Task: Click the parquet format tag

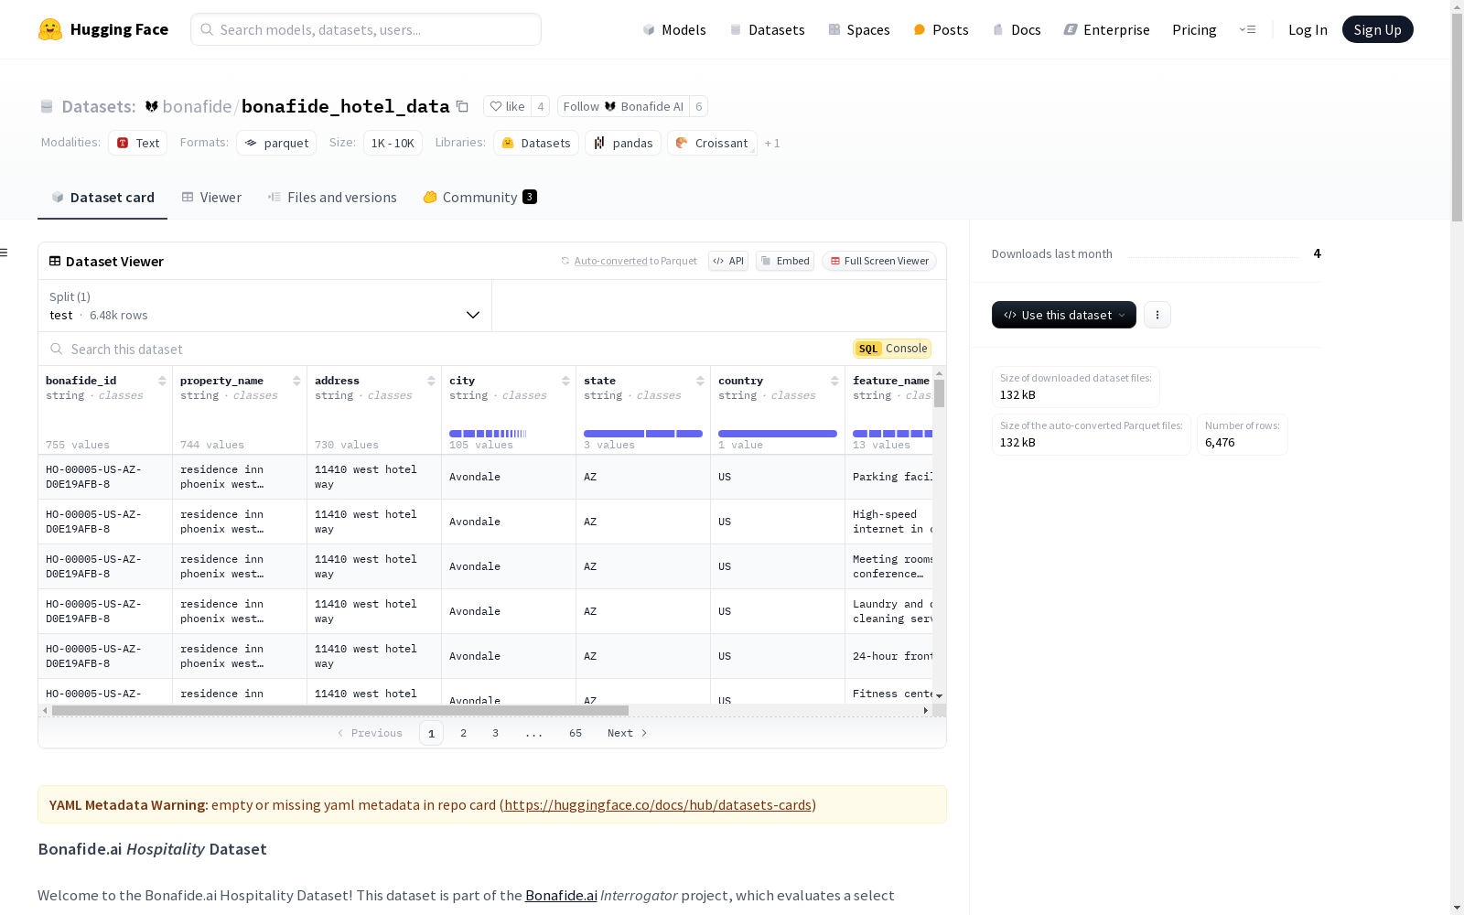Action: point(276,143)
